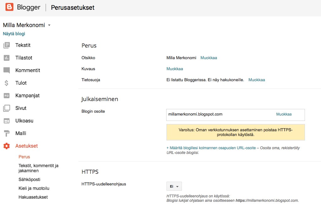Click the Milla Merkonomi title value
Screen dimensions: 321x204
coord(181,58)
